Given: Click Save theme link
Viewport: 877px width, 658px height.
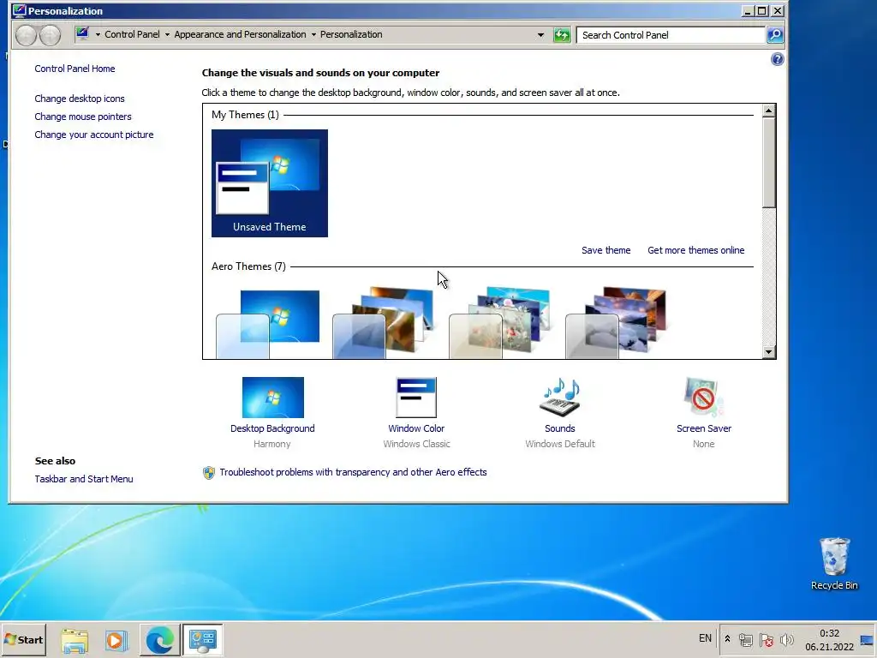Looking at the screenshot, I should point(606,250).
